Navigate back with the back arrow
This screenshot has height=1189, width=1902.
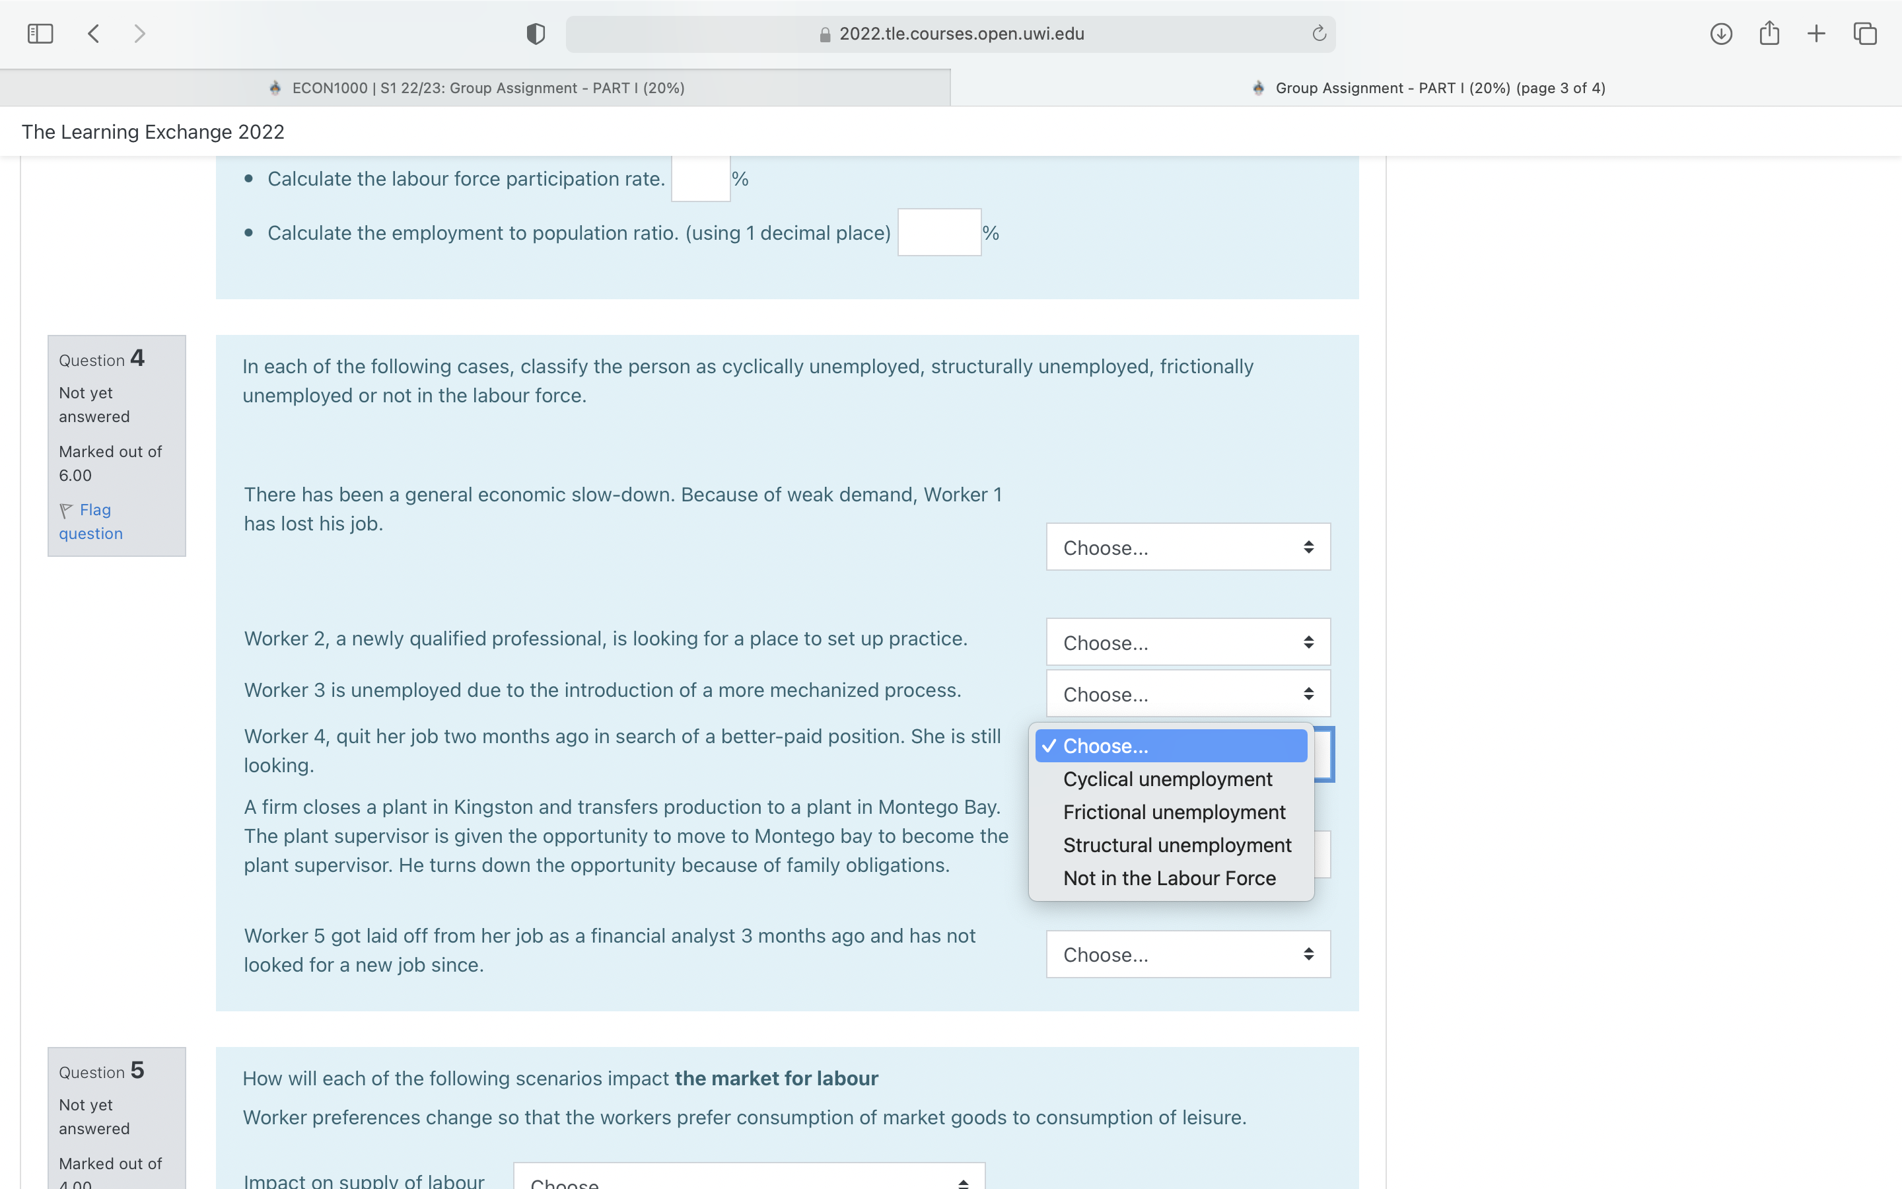92,33
